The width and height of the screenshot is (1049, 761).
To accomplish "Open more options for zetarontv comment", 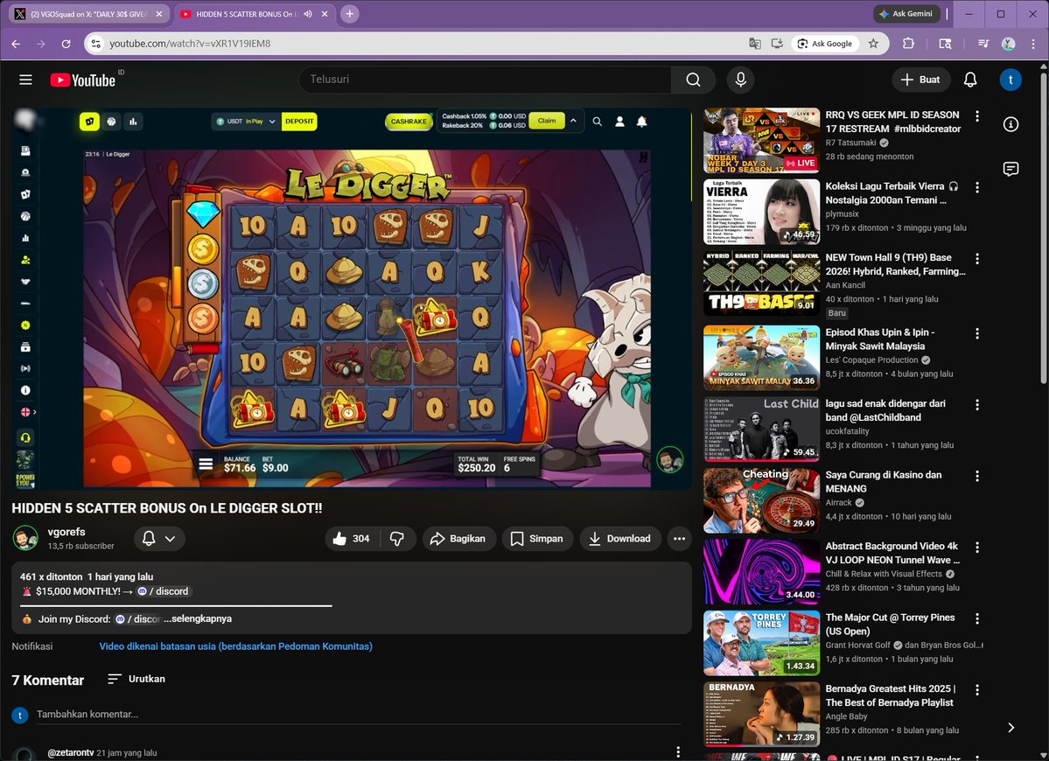I will click(678, 751).
